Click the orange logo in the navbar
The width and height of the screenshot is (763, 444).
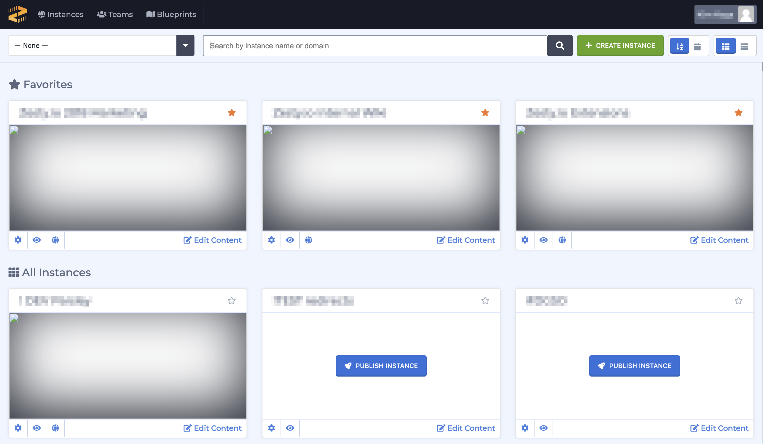pyautogui.click(x=18, y=14)
